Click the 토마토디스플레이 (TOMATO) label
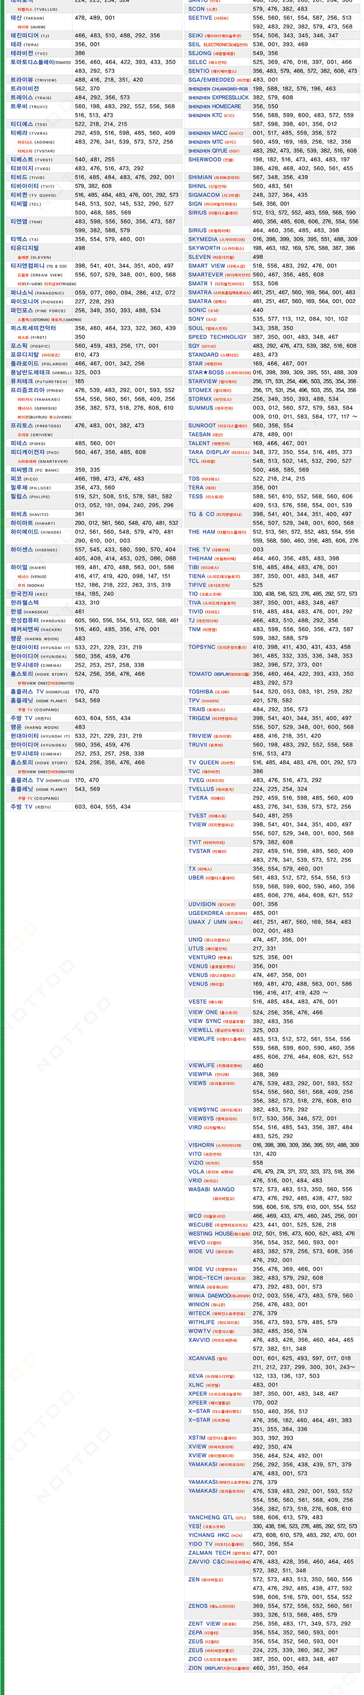 click(41, 62)
